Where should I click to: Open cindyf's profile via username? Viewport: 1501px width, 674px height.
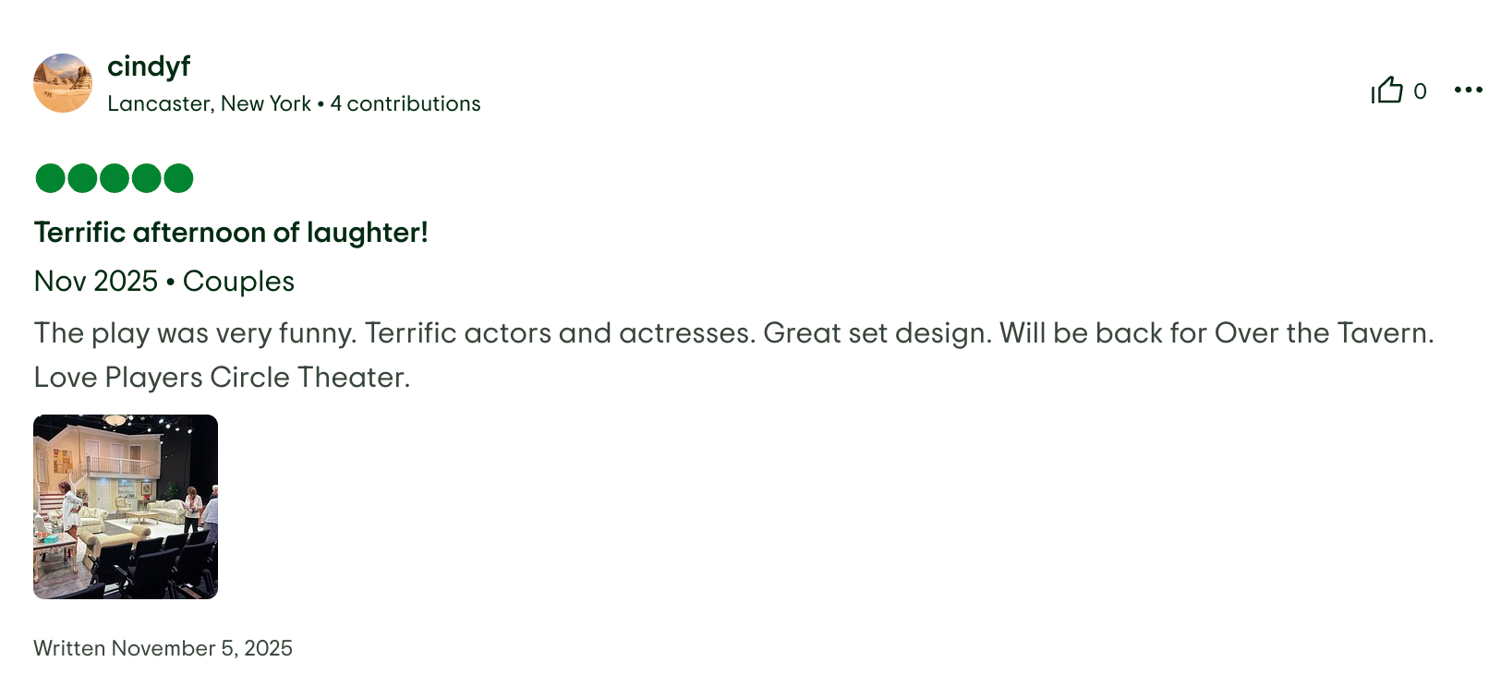point(148,66)
